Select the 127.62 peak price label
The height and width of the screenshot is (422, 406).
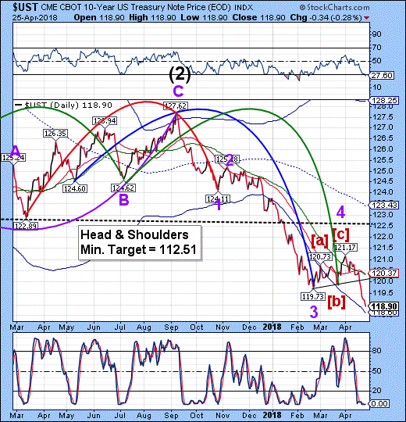(176, 105)
